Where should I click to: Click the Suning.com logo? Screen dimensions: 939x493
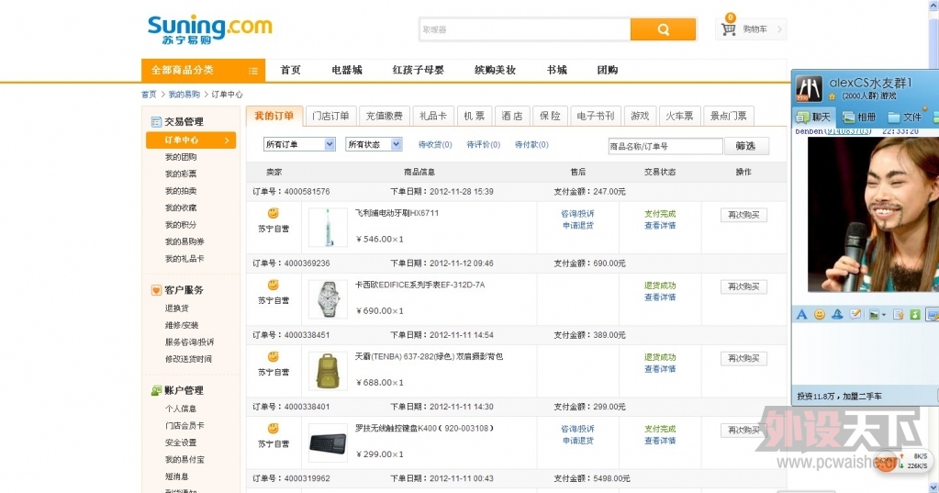tap(209, 29)
